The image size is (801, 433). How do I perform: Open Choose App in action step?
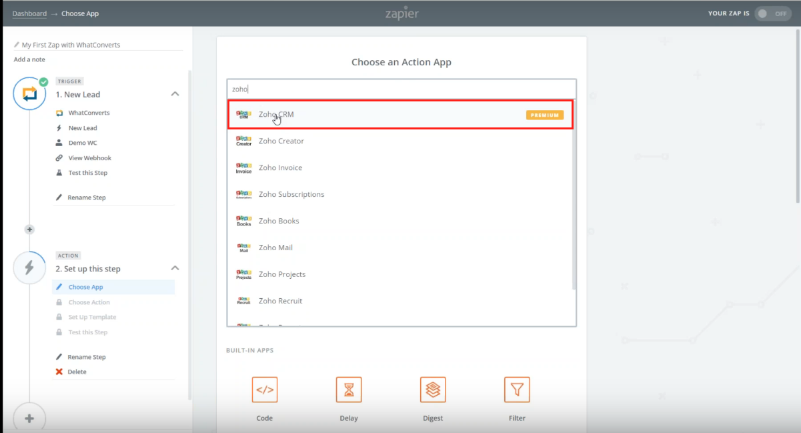coord(114,287)
